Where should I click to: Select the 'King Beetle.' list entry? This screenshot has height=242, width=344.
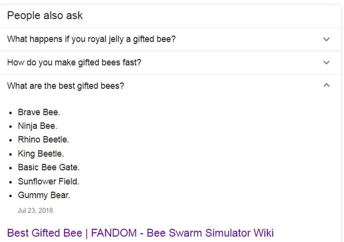(x=41, y=154)
